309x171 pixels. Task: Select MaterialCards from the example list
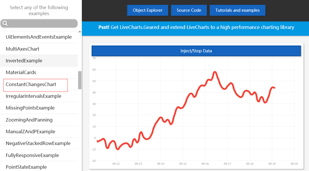(21, 72)
